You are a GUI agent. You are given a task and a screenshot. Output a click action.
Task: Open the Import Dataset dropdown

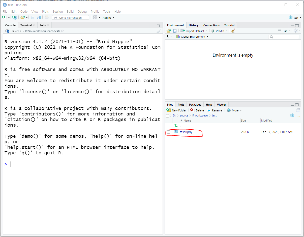click(x=194, y=31)
